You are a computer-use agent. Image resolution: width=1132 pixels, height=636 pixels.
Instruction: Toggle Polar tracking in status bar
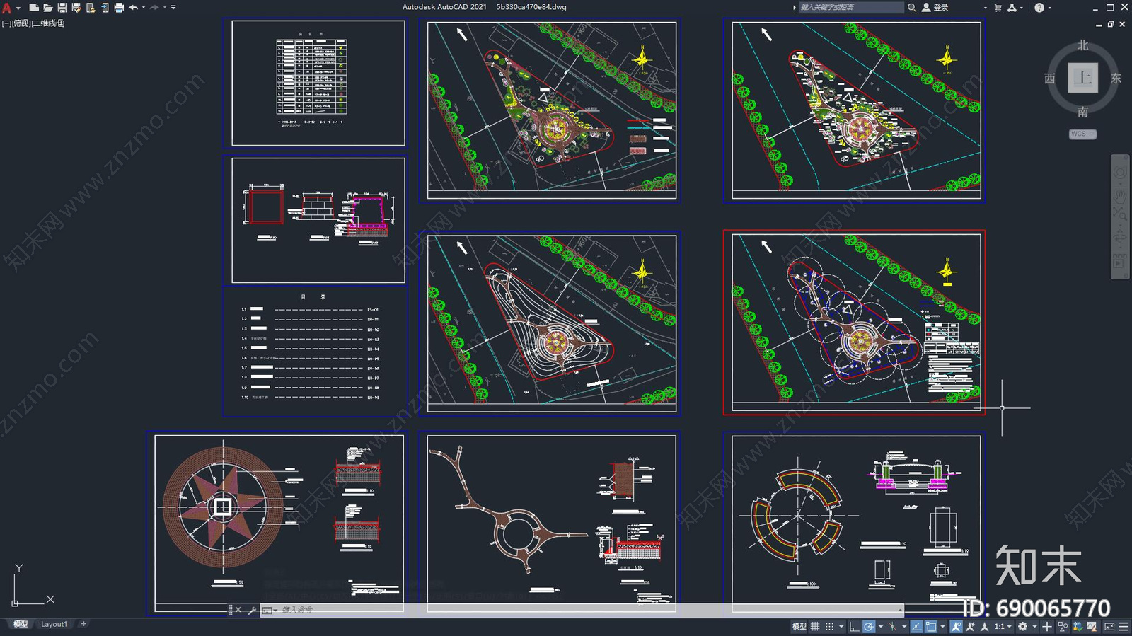pyautogui.click(x=868, y=627)
